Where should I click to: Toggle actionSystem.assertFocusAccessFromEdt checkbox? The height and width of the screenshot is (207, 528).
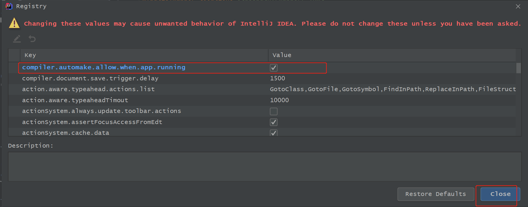(x=273, y=122)
